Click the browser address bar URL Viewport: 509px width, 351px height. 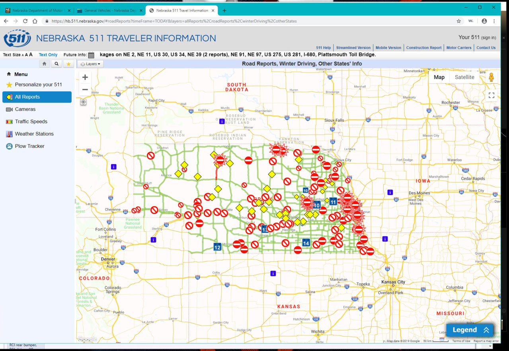[x=174, y=21]
